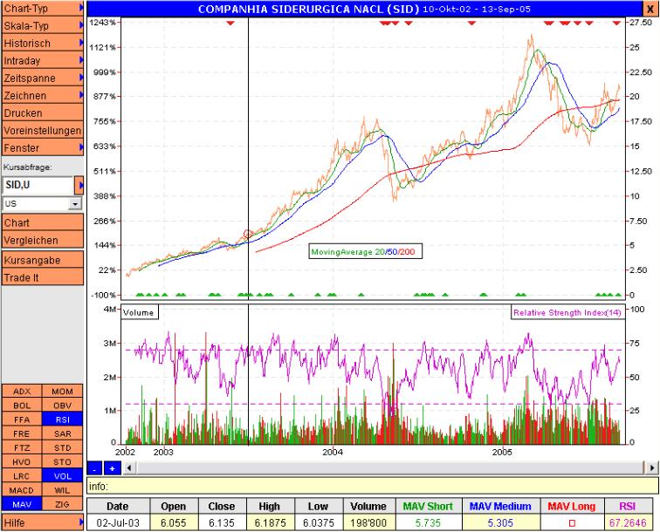Click the Chart button
The image size is (660, 532).
[43, 222]
